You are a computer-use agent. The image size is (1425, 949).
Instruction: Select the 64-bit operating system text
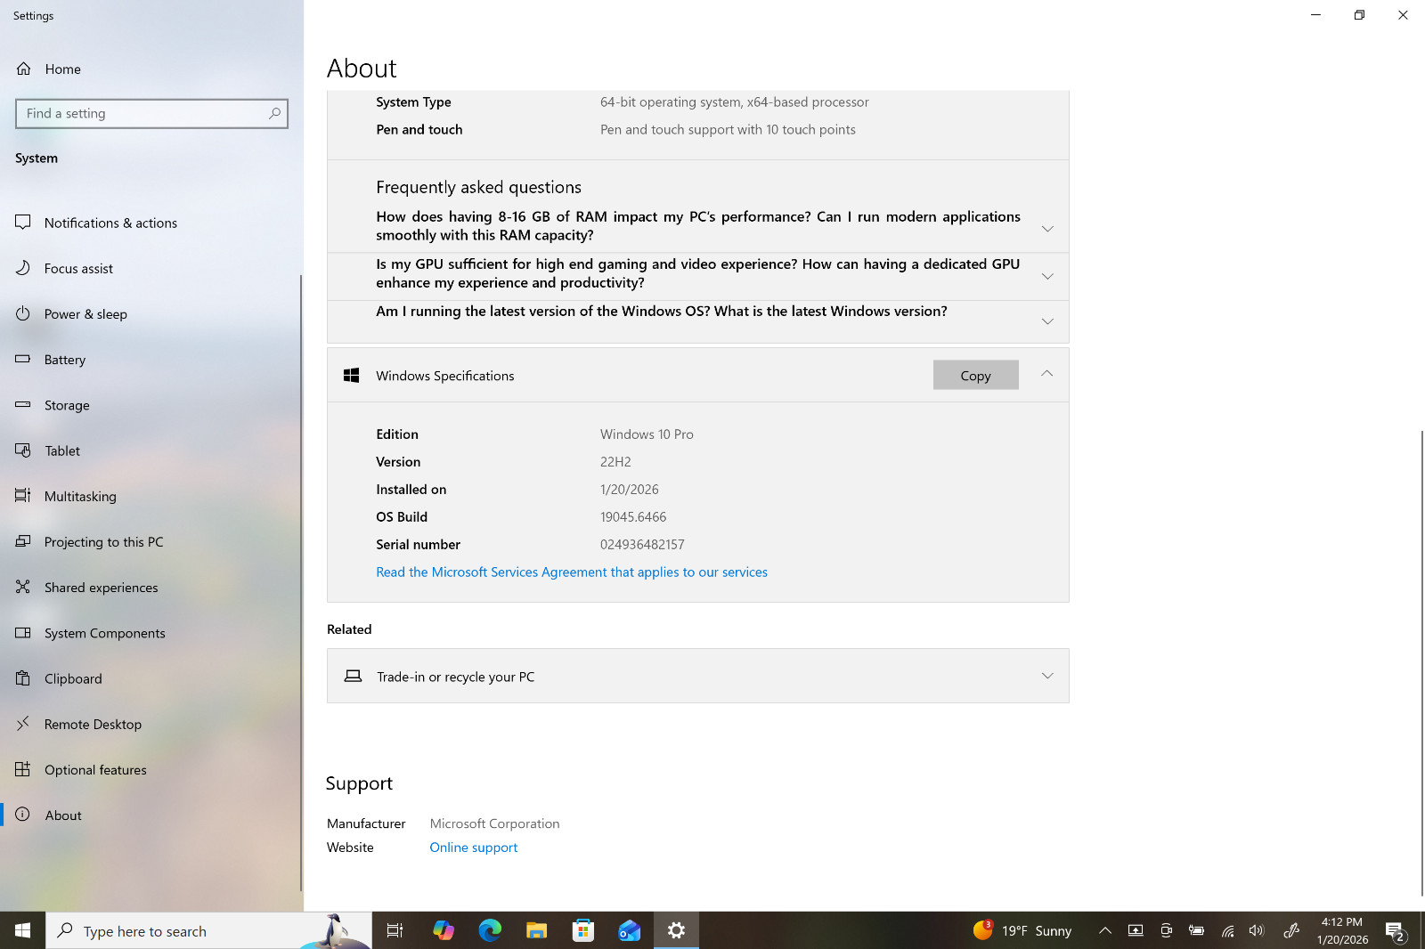[x=735, y=101]
